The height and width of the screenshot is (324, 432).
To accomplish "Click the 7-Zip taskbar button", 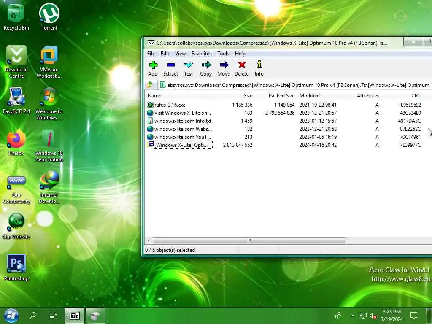I will click(75, 316).
